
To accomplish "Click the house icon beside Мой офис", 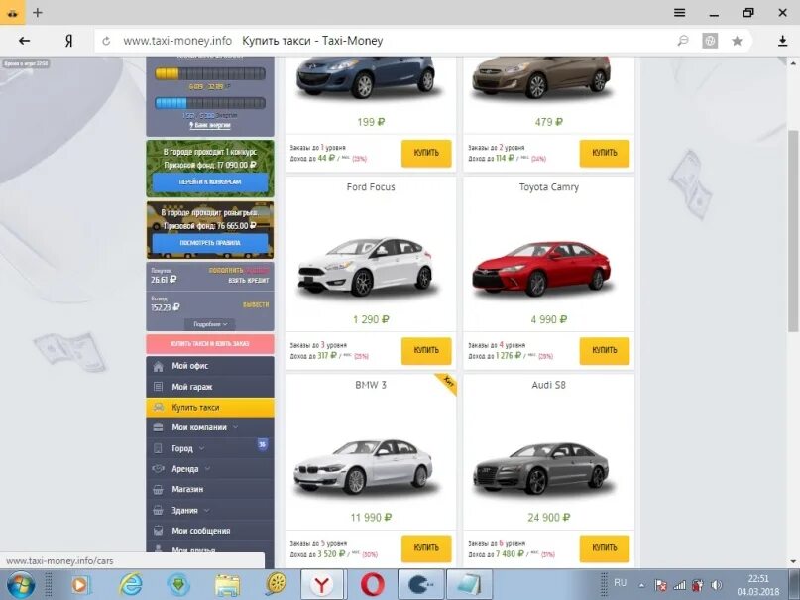I will [159, 366].
